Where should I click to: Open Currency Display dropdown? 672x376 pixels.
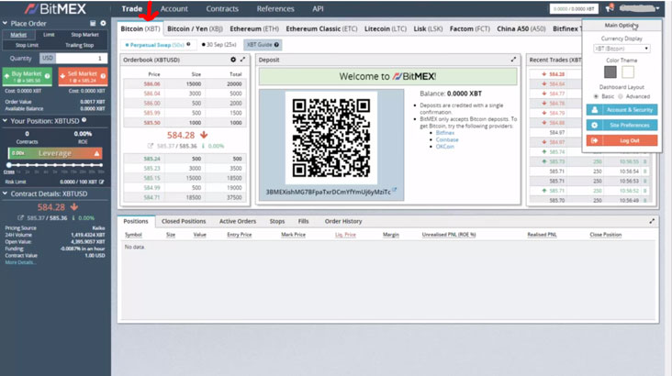pos(622,49)
